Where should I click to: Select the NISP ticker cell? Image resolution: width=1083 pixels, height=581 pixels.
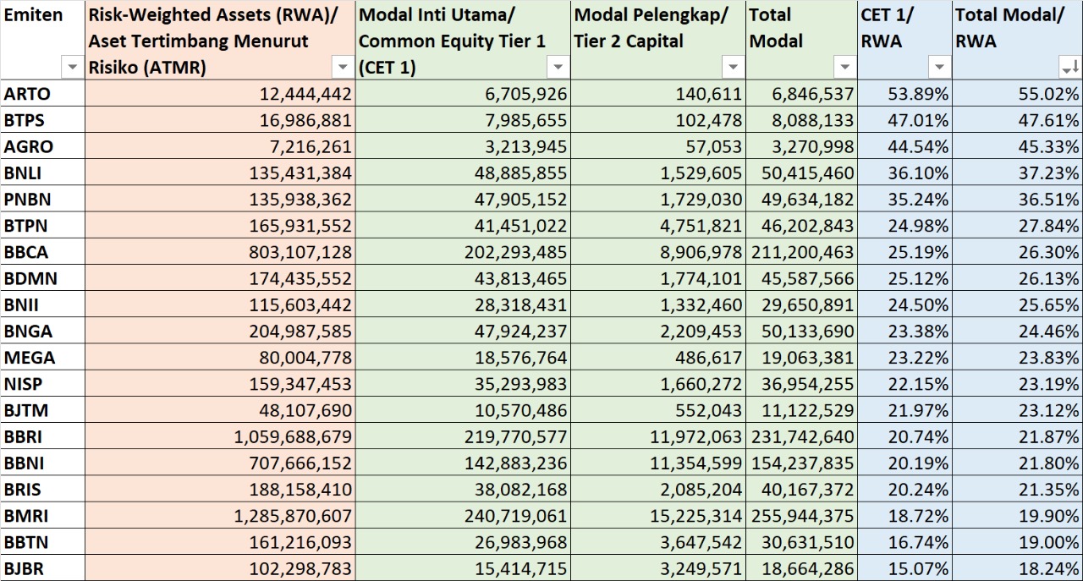point(42,383)
